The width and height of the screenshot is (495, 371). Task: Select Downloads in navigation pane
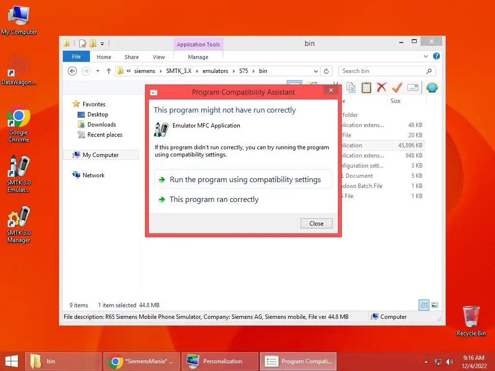tap(102, 125)
